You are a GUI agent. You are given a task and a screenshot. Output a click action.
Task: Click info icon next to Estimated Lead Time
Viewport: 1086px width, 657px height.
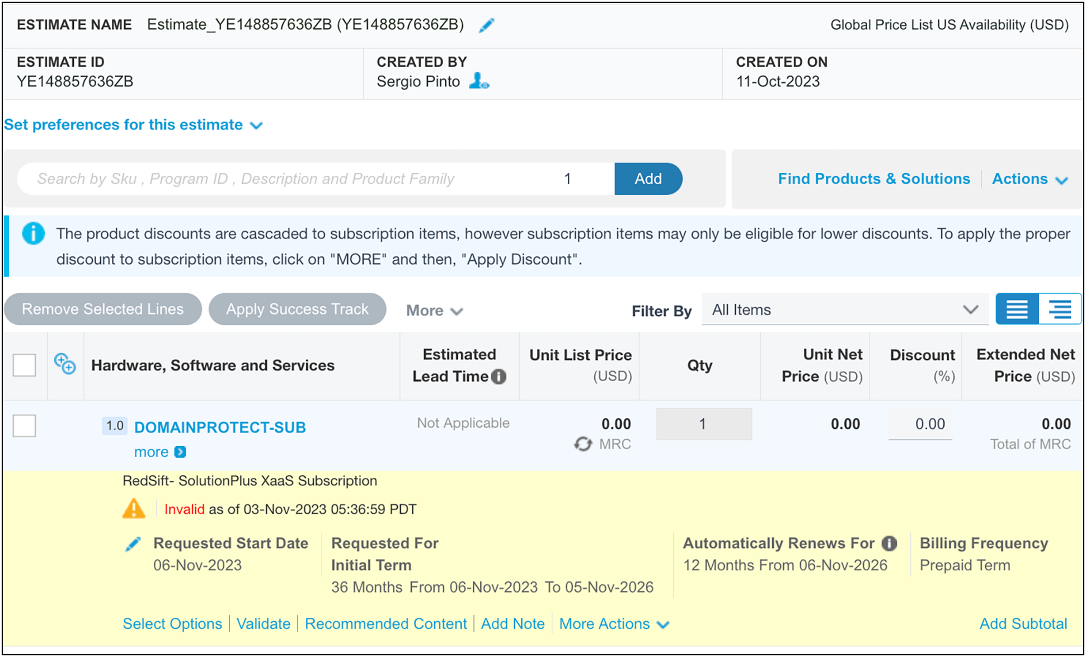click(x=499, y=377)
